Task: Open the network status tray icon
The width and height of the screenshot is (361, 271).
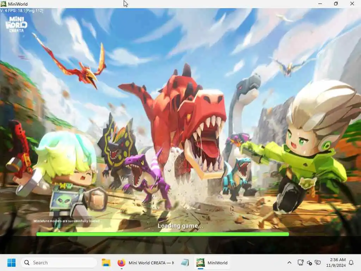Action: tap(300, 263)
